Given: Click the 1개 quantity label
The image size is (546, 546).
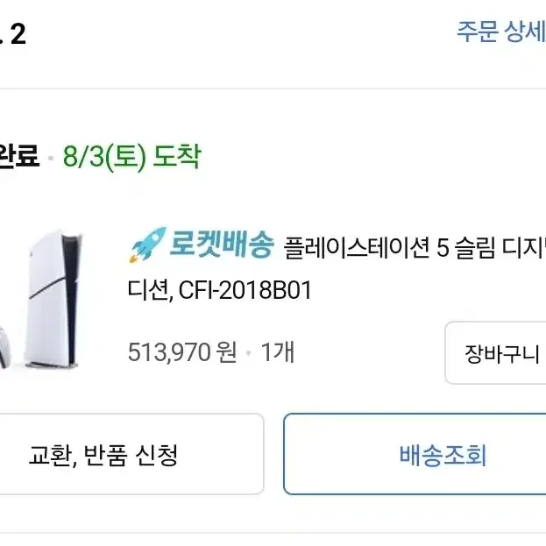Looking at the screenshot, I should (x=278, y=352).
